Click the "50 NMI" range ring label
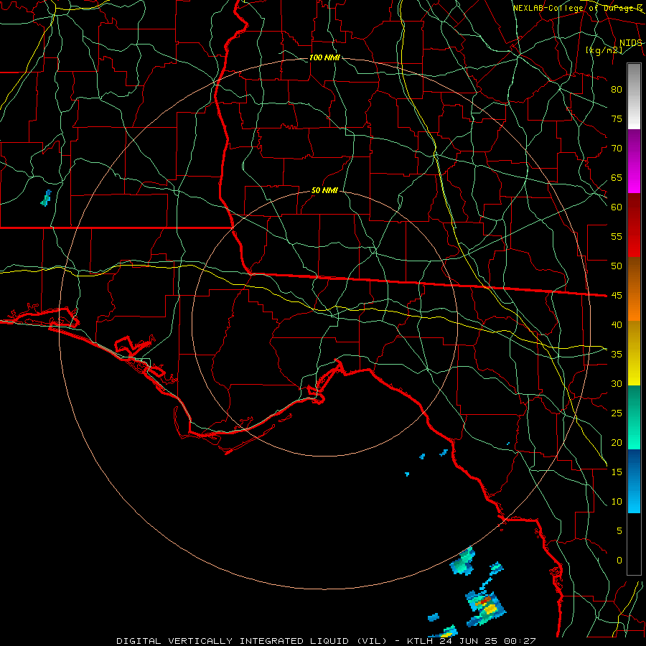This screenshot has width=646, height=646. point(324,190)
